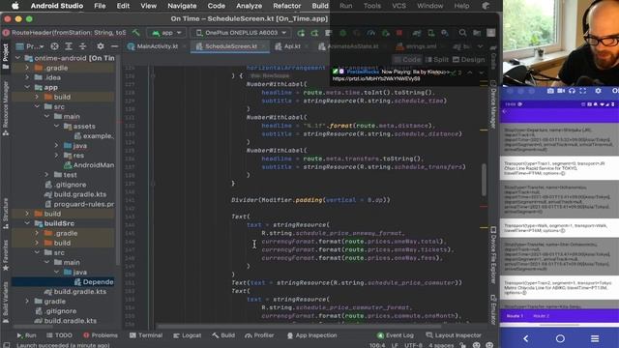Select Route 2 tab in the phone app
Viewport: 619px width, 348px height.
coord(541,316)
